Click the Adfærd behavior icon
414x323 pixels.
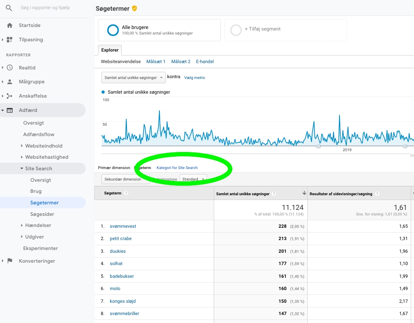pos(10,110)
